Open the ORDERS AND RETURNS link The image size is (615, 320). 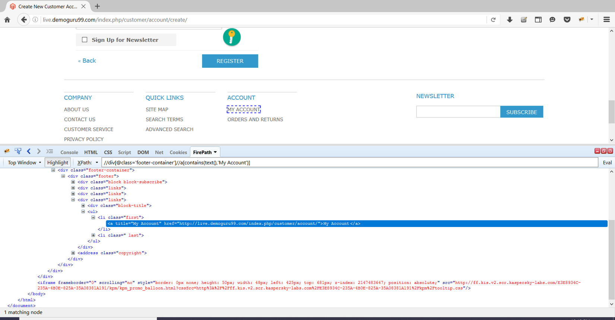(x=255, y=119)
